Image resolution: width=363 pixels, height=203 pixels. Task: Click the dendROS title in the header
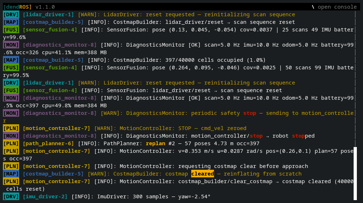click(x=17, y=7)
